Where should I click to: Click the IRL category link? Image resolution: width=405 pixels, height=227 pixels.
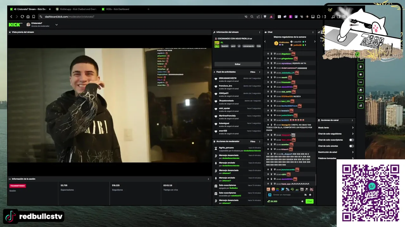point(222,42)
